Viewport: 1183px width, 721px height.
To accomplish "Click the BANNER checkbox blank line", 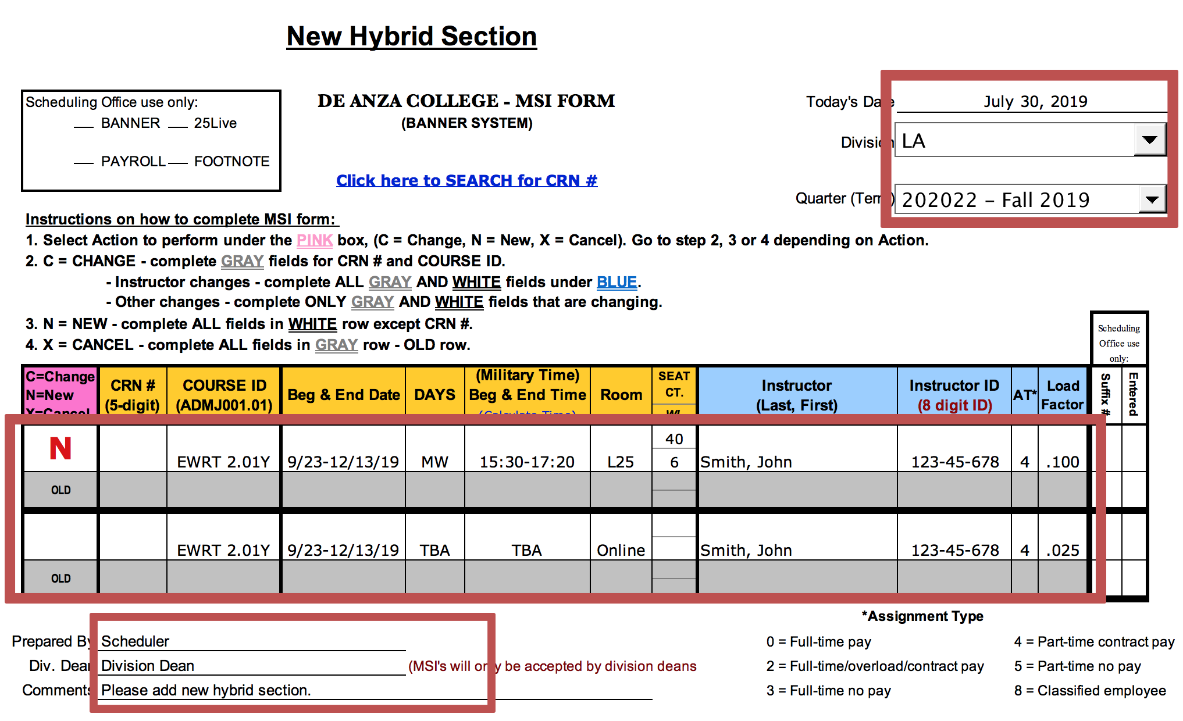I will [84, 126].
